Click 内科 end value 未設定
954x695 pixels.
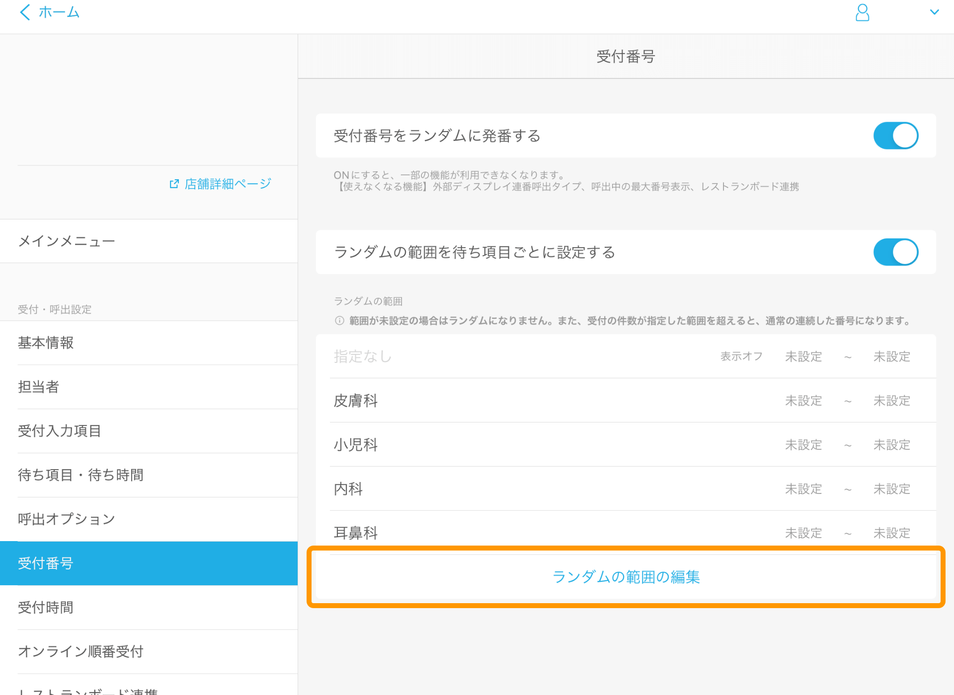point(892,489)
